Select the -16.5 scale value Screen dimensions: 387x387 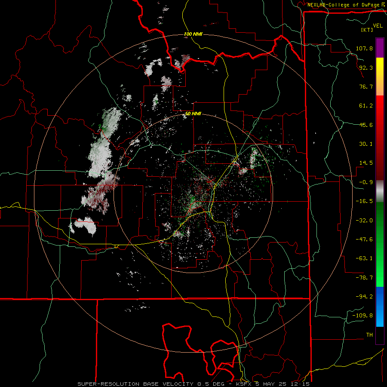click(364, 201)
